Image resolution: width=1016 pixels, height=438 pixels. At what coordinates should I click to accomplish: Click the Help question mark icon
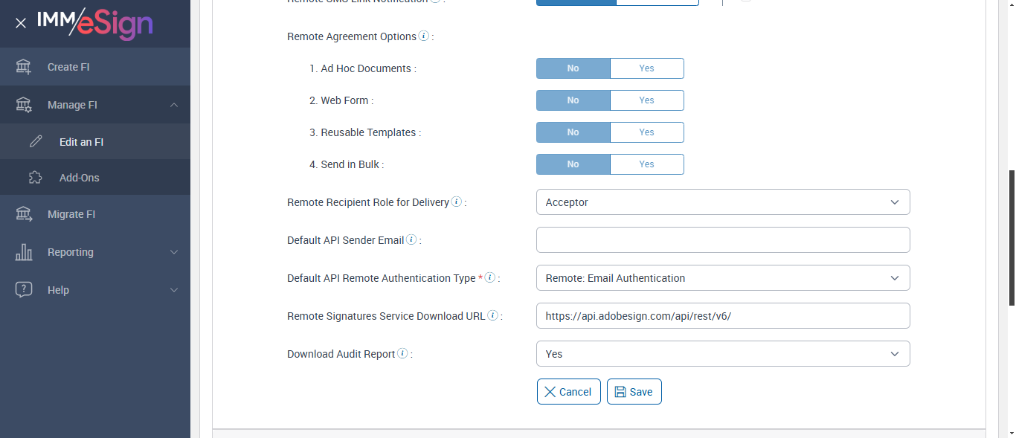point(24,290)
